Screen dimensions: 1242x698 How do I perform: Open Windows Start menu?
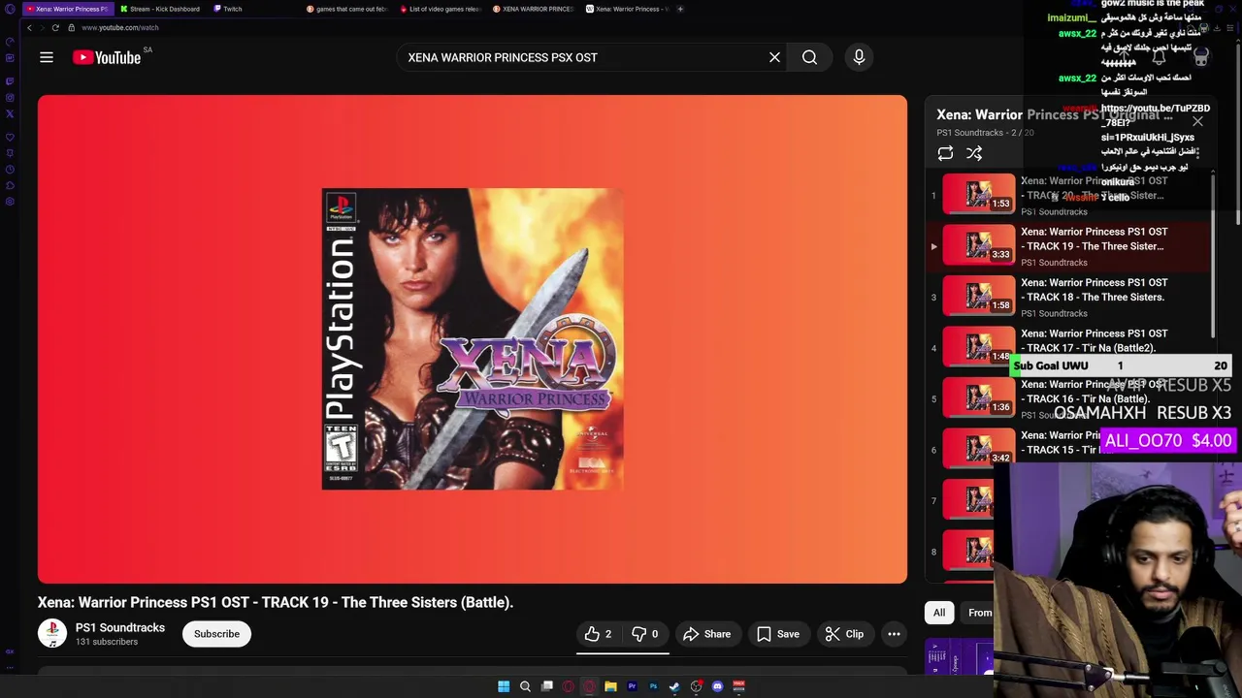[x=504, y=686]
